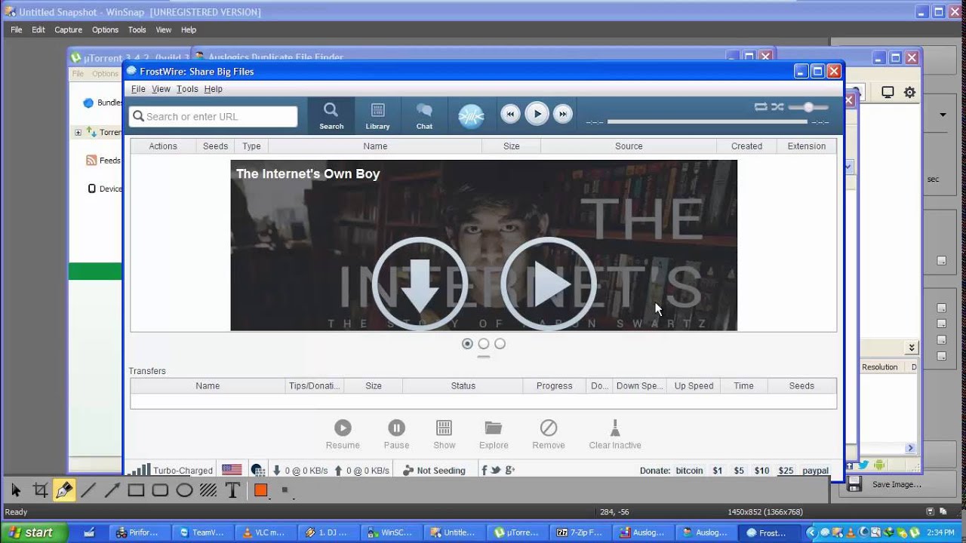Image resolution: width=966 pixels, height=543 pixels.
Task: Donate $25 link
Action: 786,471
